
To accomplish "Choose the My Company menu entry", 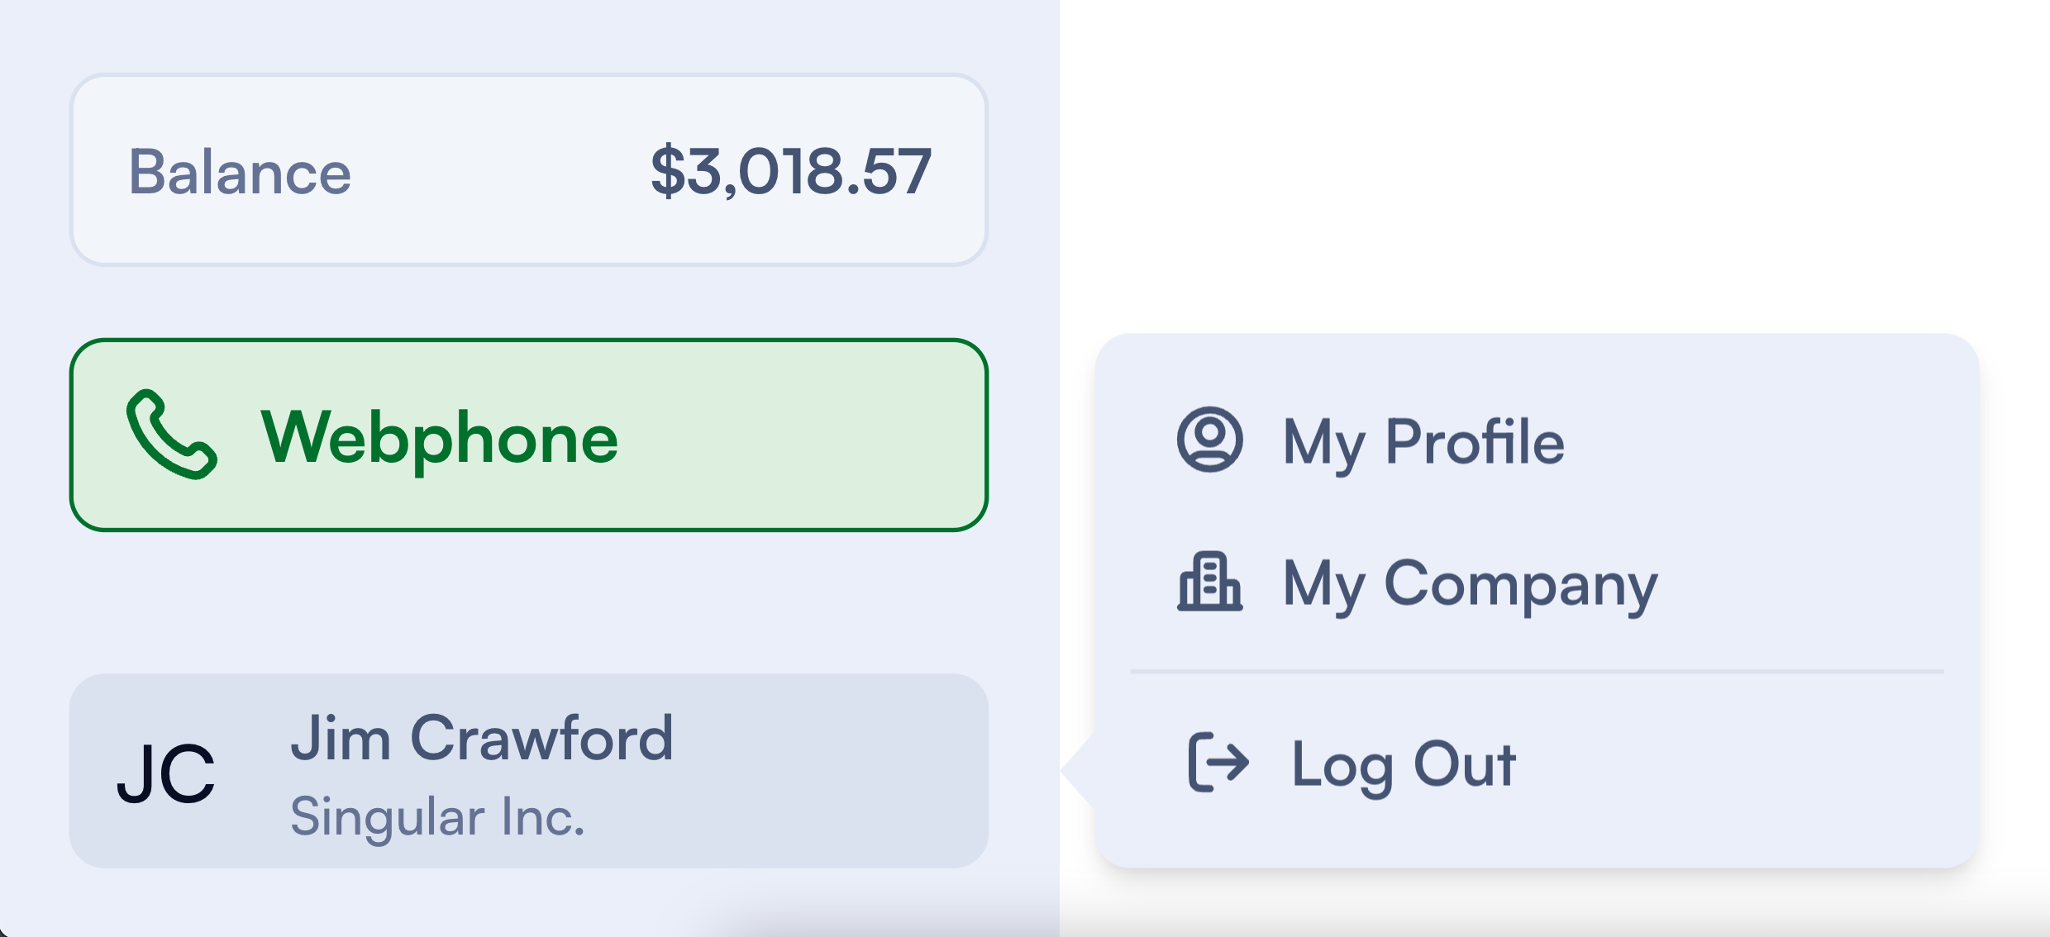I will point(1470,584).
